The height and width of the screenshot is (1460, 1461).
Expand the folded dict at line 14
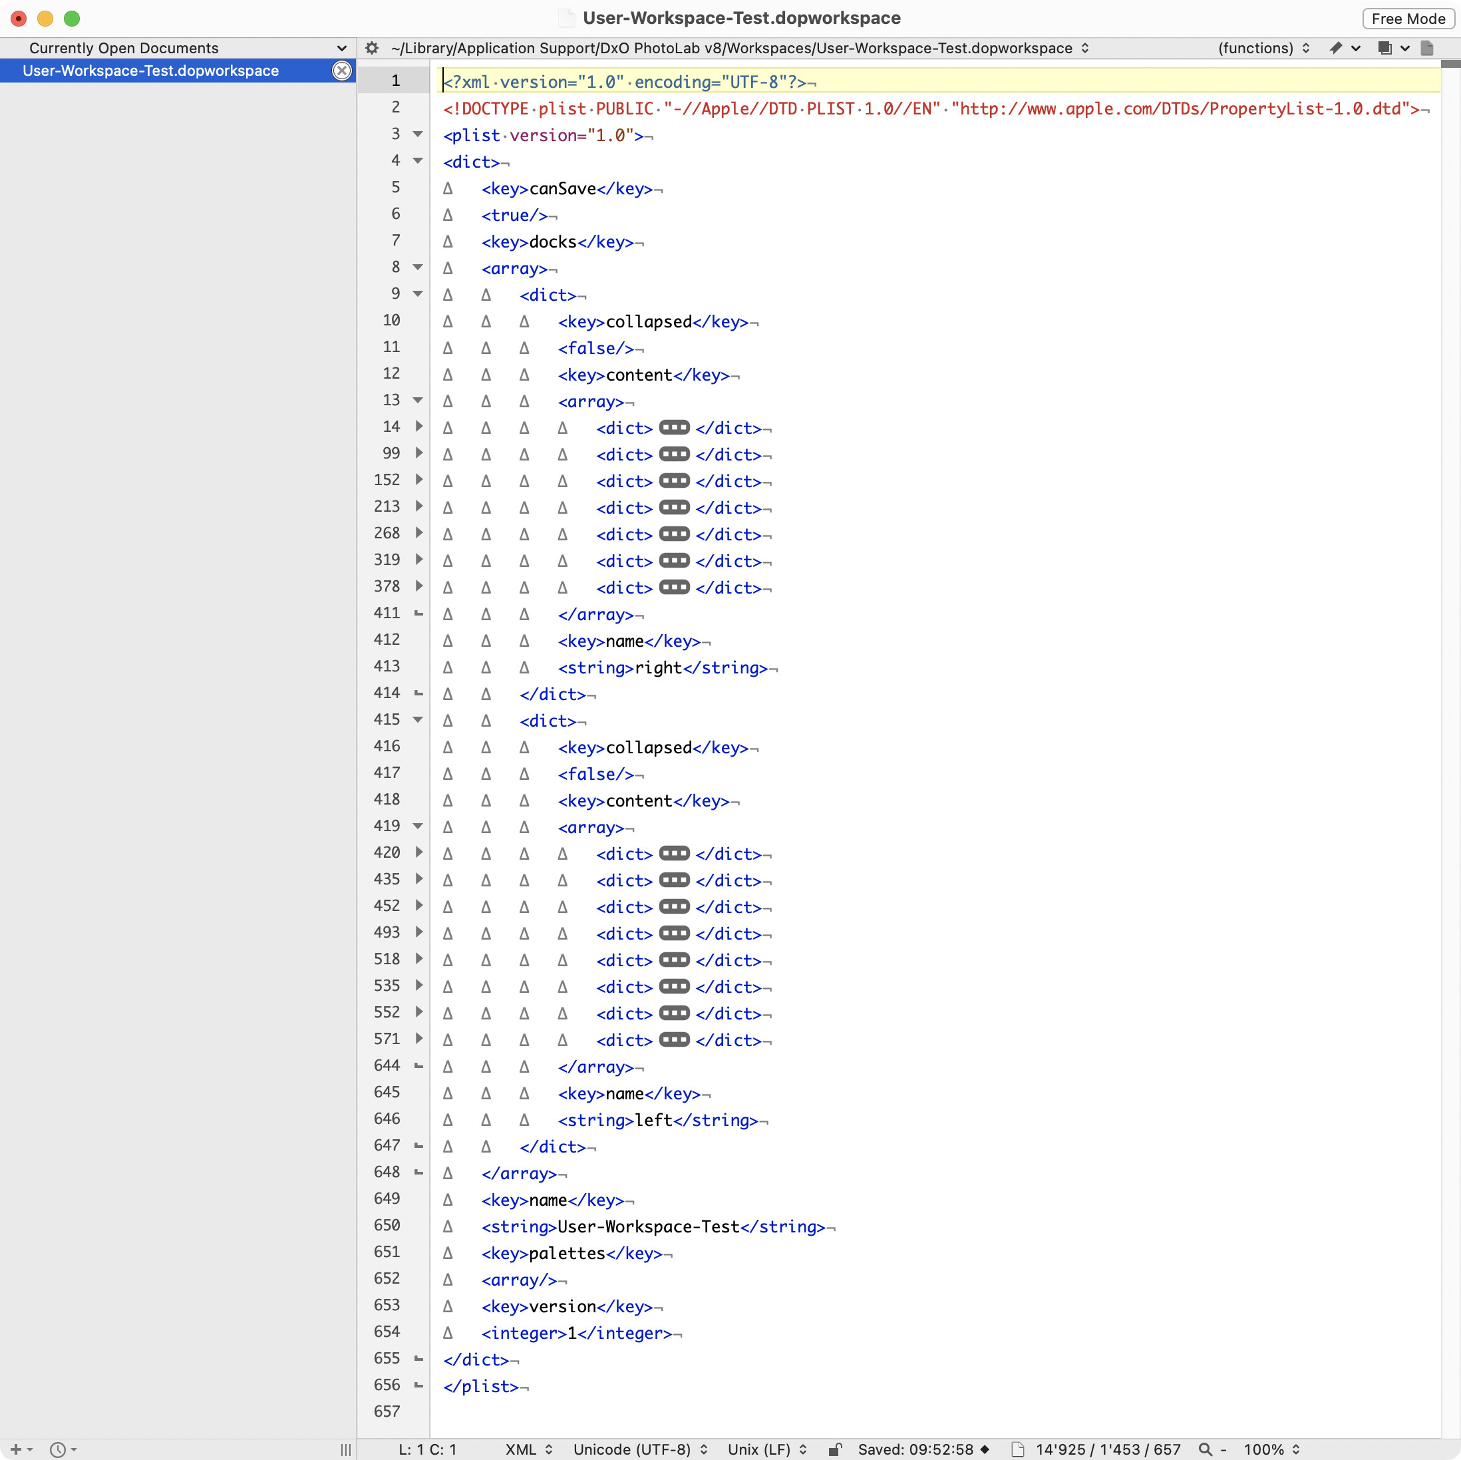pyautogui.click(x=418, y=427)
